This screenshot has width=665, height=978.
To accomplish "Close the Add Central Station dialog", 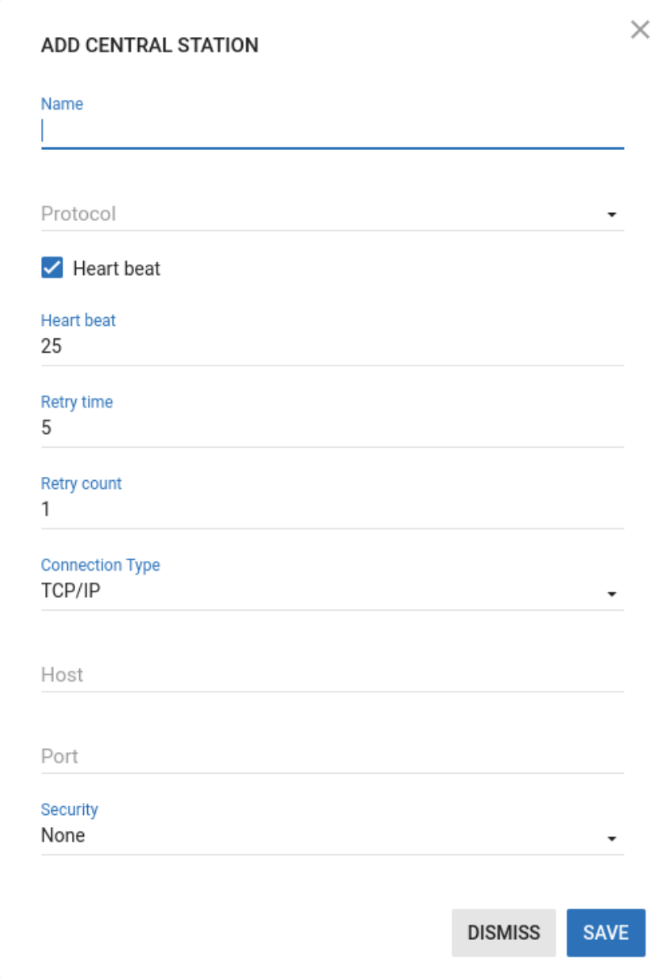I will 640,30.
